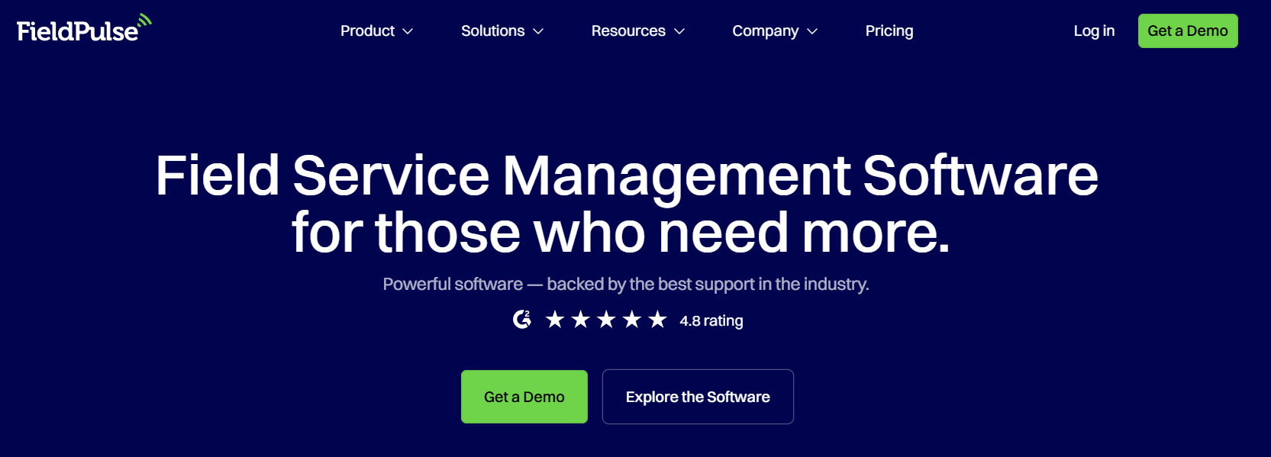
Task: Click the five-star rating row
Action: click(x=606, y=320)
